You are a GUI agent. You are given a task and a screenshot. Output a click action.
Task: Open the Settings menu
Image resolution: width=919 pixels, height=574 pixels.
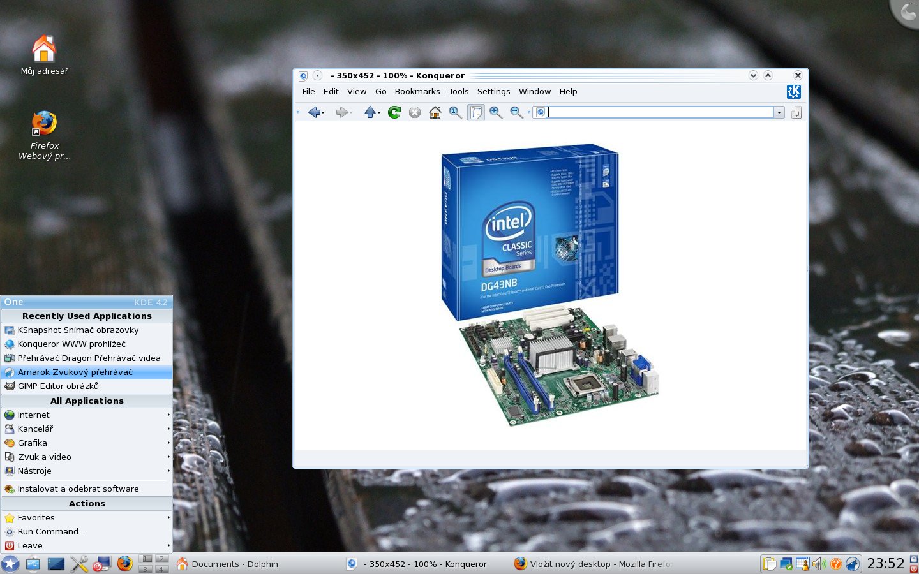pos(493,92)
